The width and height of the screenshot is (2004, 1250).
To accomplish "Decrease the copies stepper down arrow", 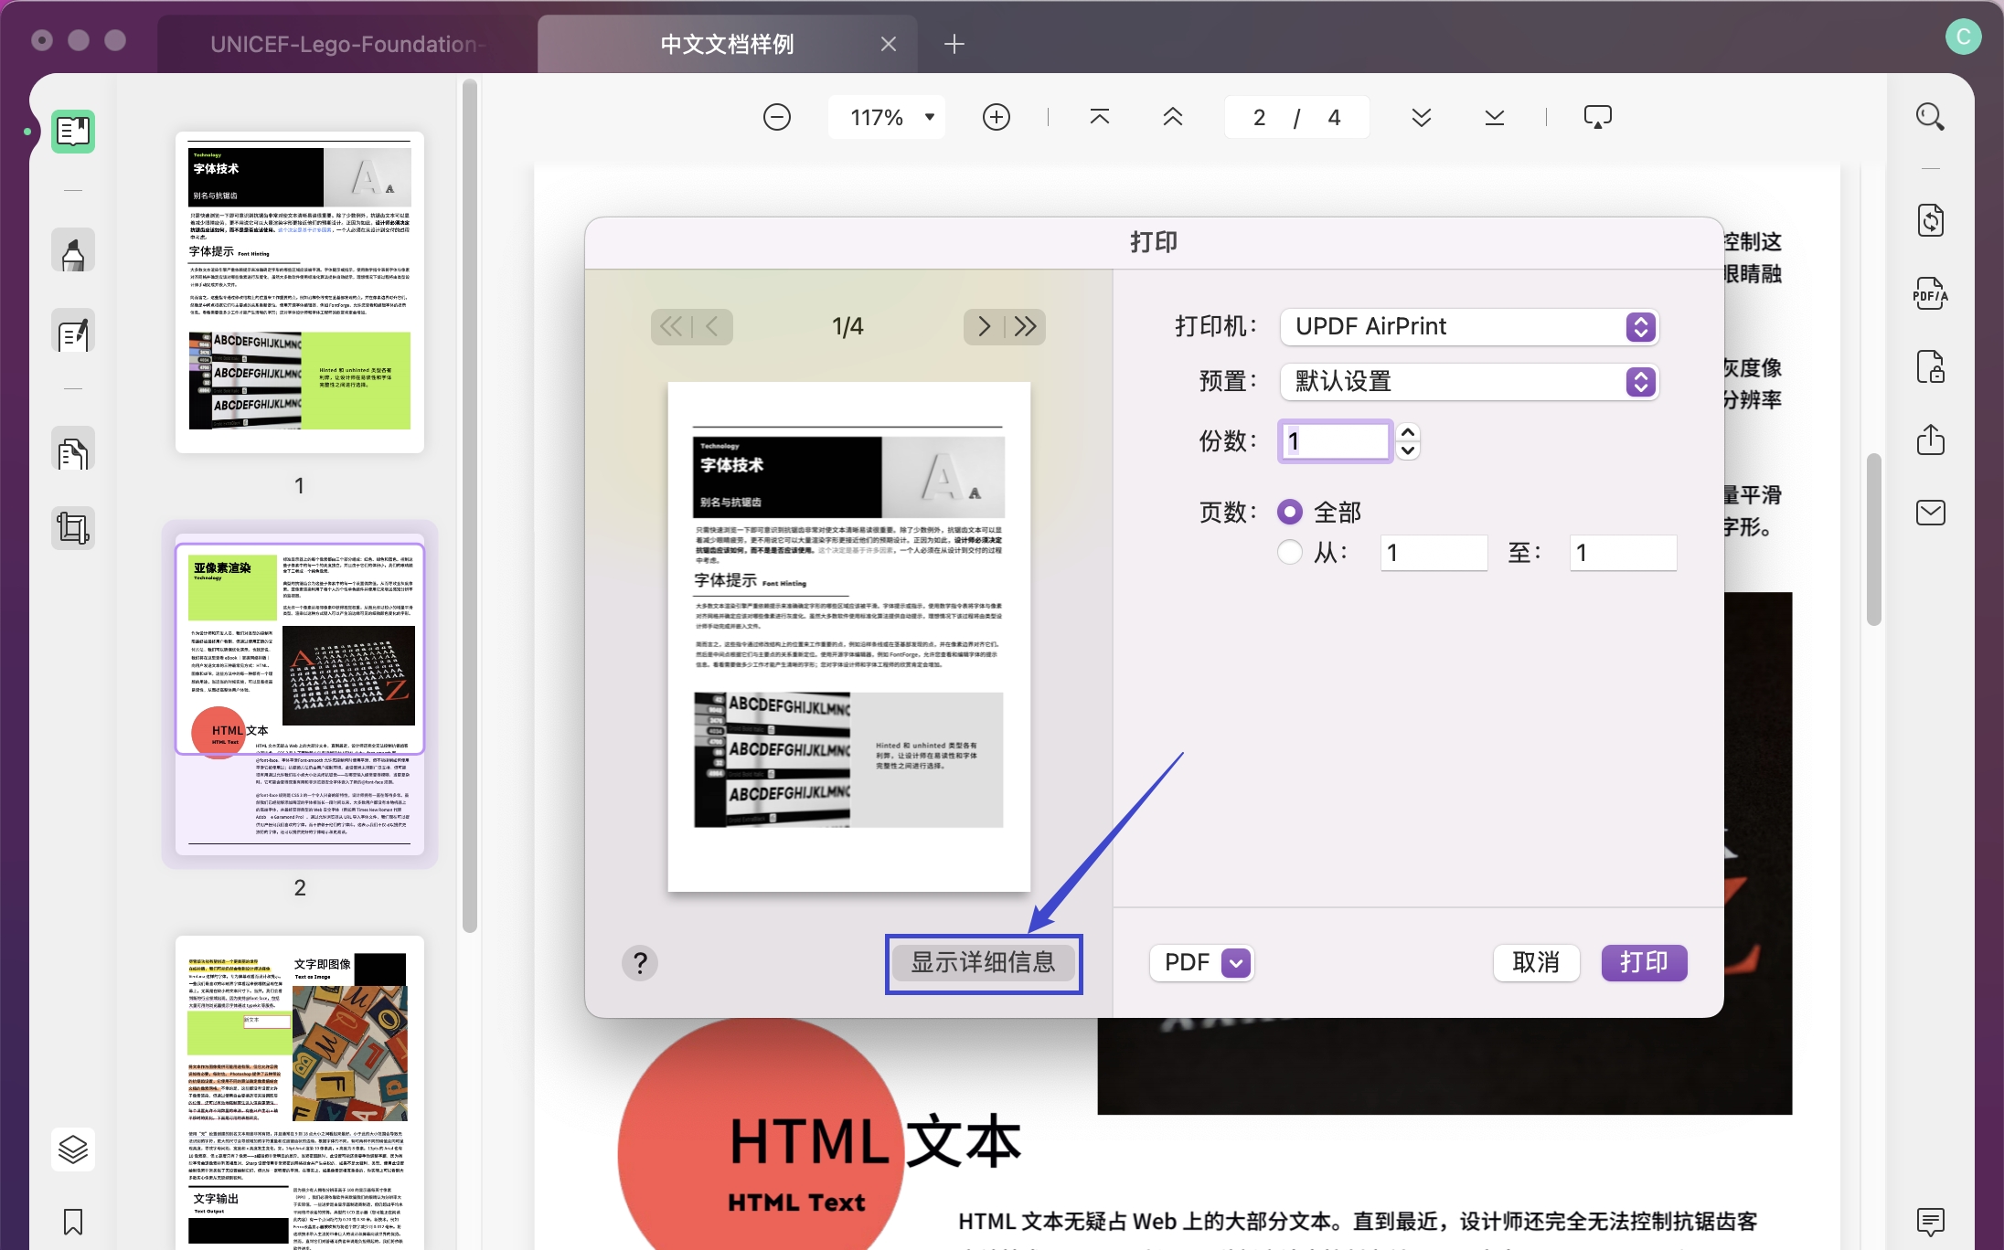I will click(x=1408, y=450).
